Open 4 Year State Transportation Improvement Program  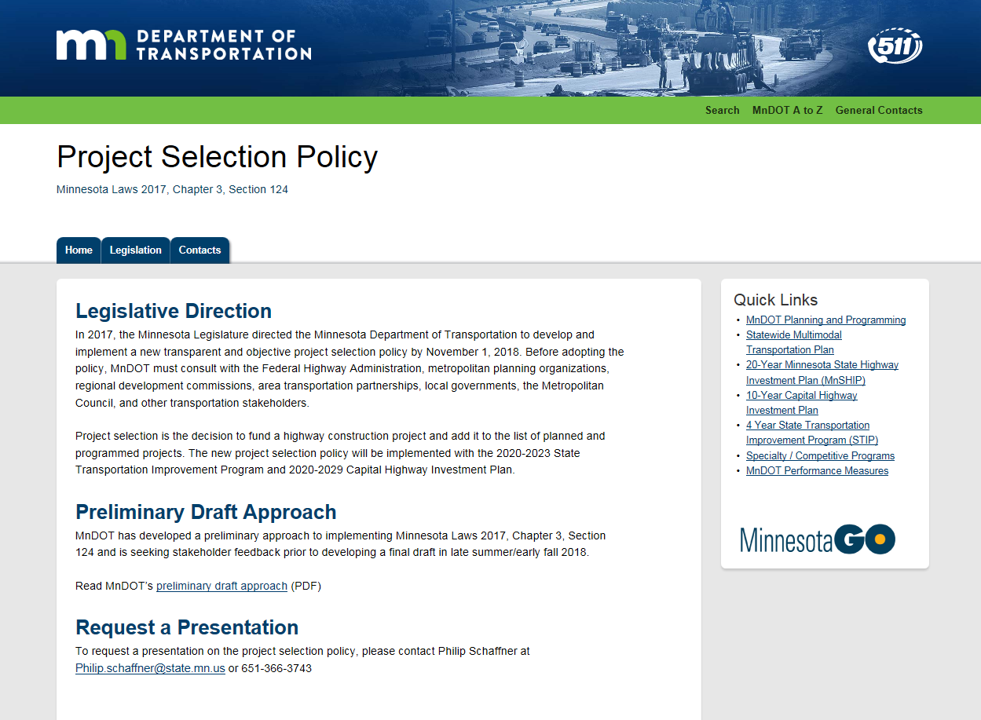coord(811,433)
